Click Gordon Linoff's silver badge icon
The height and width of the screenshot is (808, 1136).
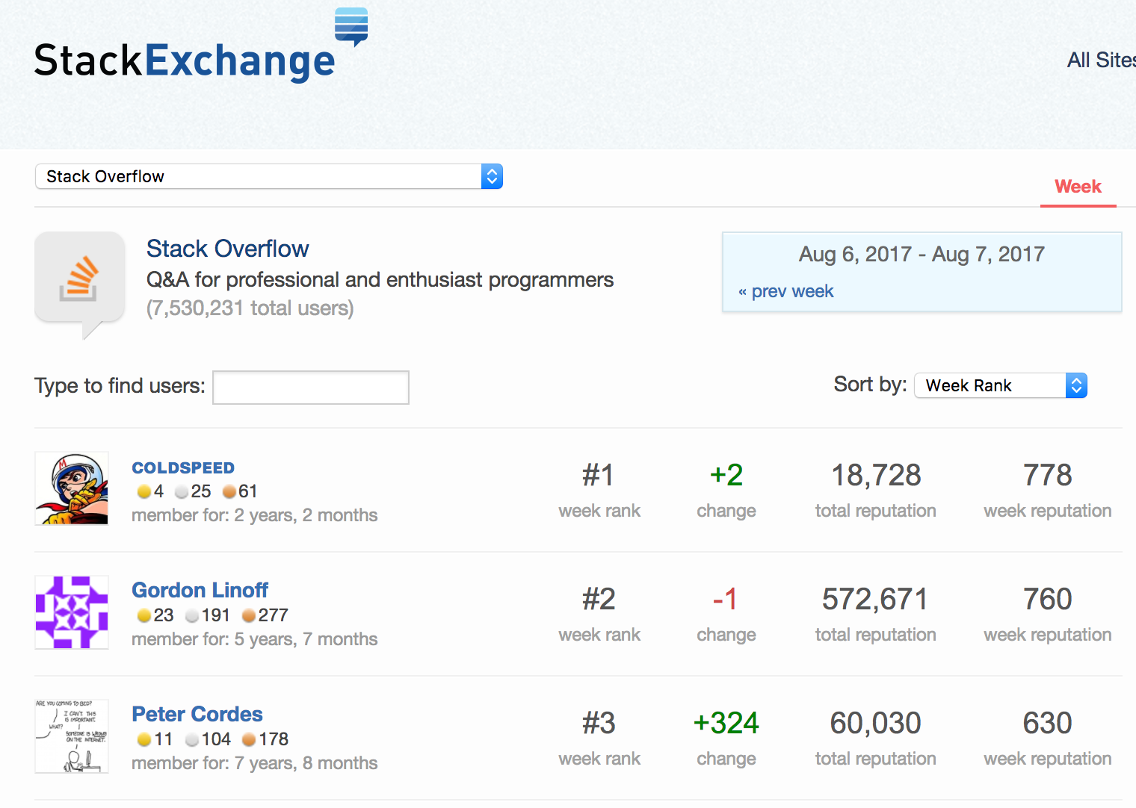pos(192,616)
